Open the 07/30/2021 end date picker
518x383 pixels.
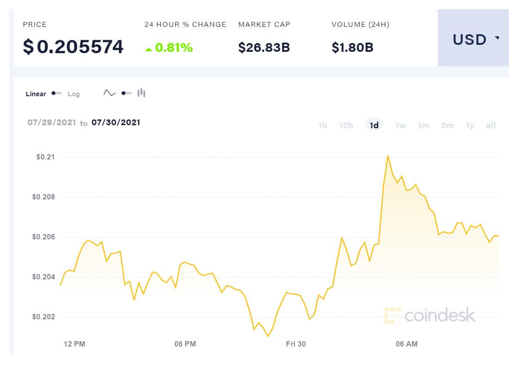(x=116, y=123)
